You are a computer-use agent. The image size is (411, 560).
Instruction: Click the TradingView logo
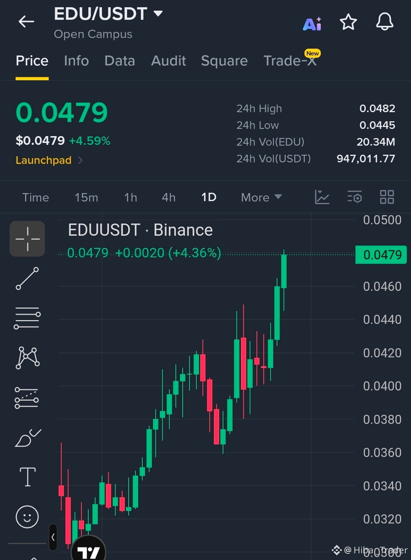(88, 549)
